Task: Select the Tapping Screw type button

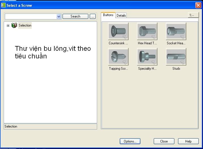Action: (x=118, y=57)
